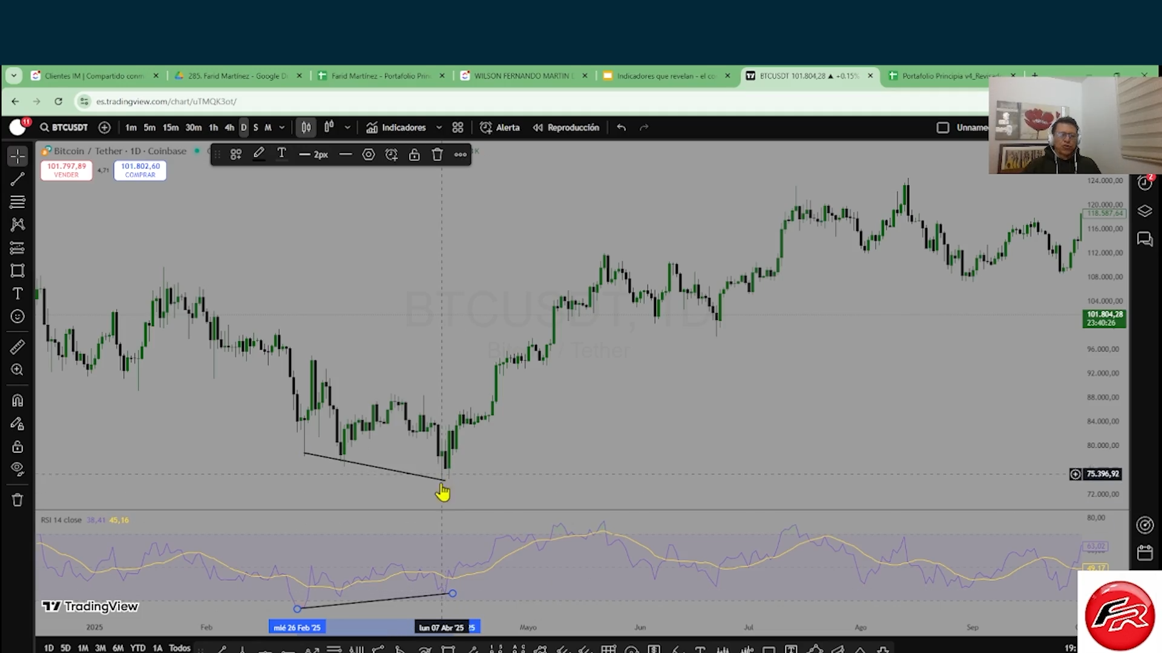
Task: Open the emoji icons tool
Action: click(18, 316)
